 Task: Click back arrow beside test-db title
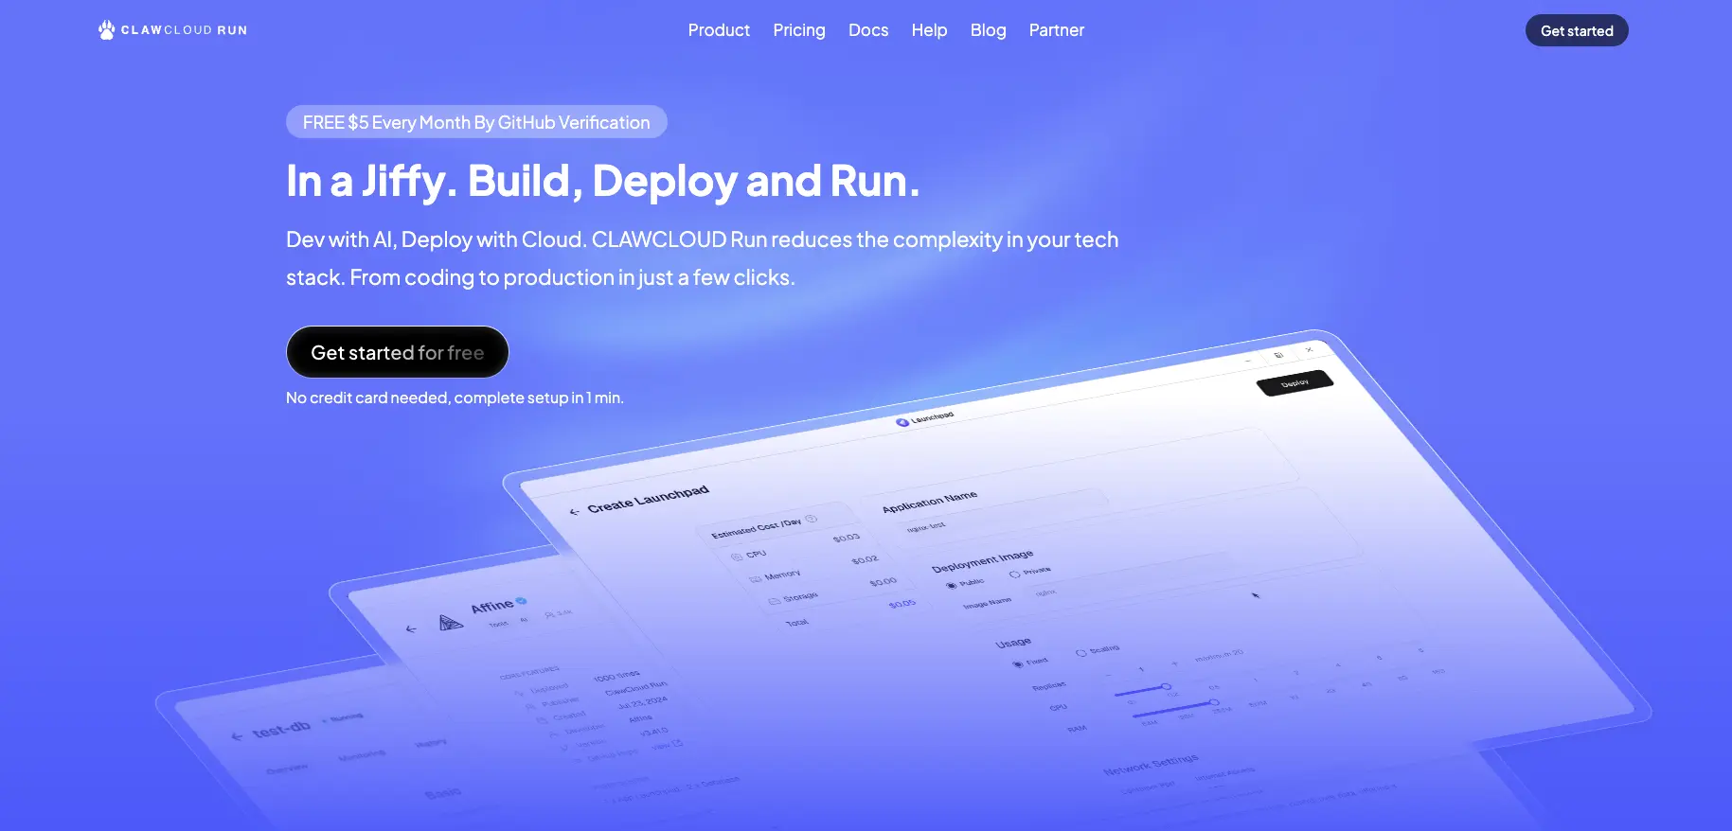click(x=237, y=736)
